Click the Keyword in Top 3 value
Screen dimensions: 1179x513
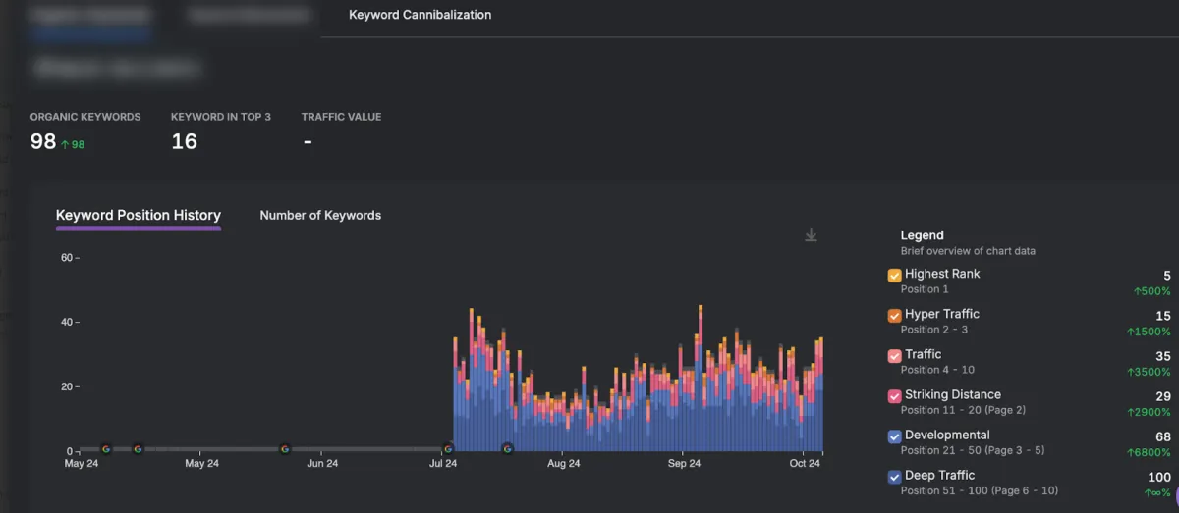184,142
